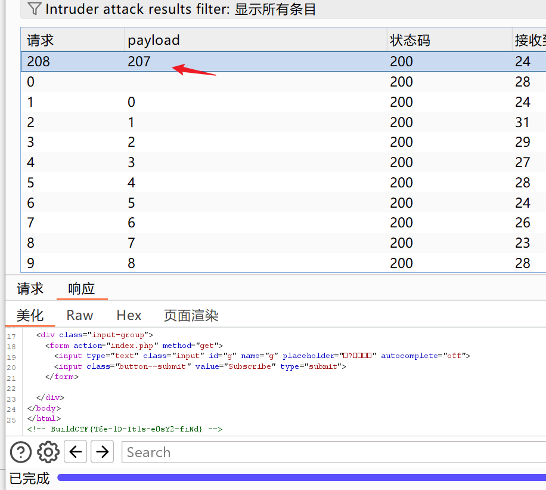This screenshot has width=546, height=490.
Task: Sort by 请求 column header
Action: tap(41, 40)
